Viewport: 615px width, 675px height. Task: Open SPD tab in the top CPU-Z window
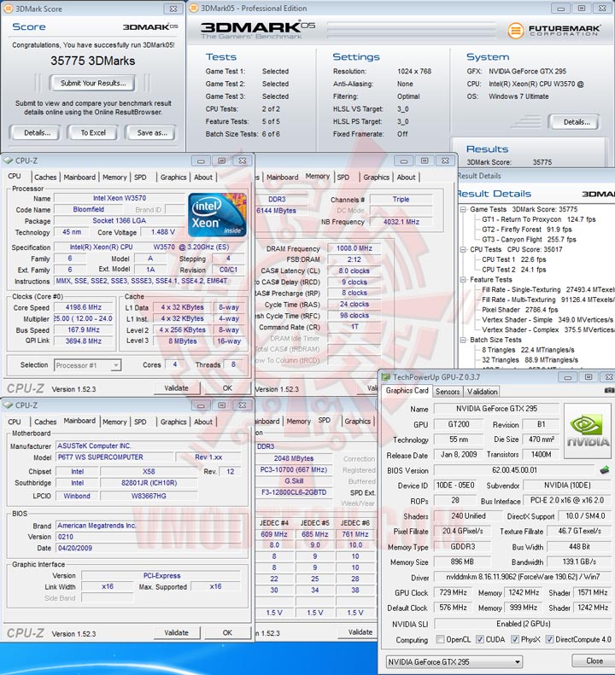tap(140, 177)
